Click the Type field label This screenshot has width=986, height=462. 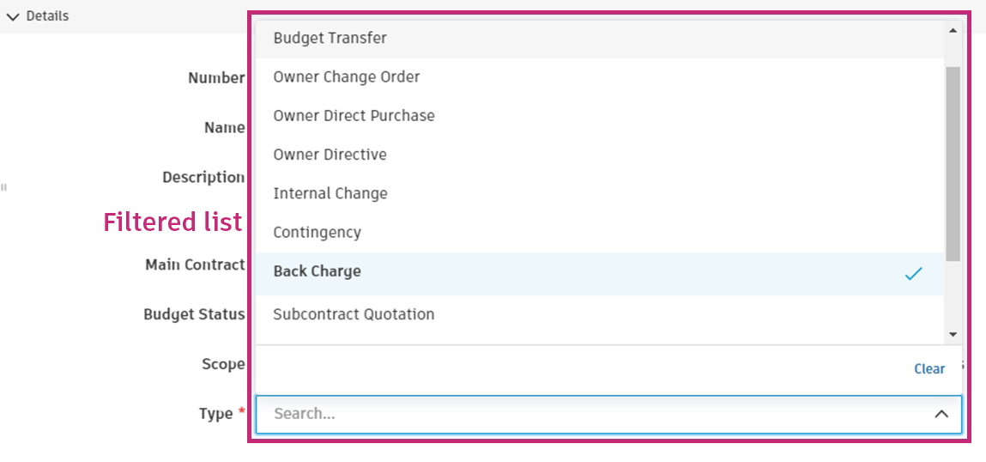click(215, 414)
